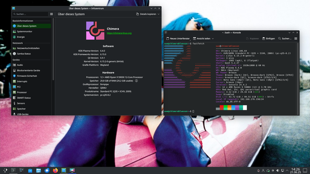Click KDE-Plasma-Version value 6.4.0

[103, 51]
